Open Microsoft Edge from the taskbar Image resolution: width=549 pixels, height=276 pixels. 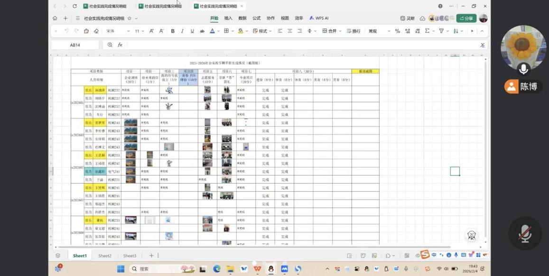217,269
